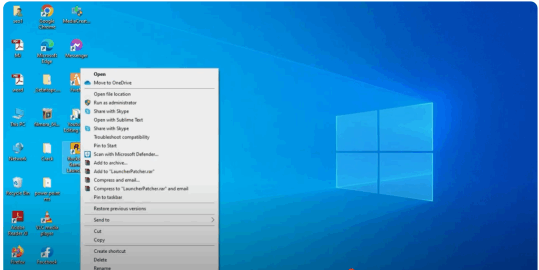Choose Open in the context menu
Screen dimensions: 539x270
click(x=149, y=74)
